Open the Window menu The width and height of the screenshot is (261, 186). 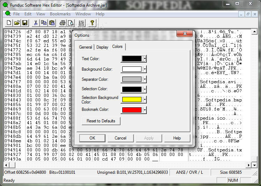(83, 14)
